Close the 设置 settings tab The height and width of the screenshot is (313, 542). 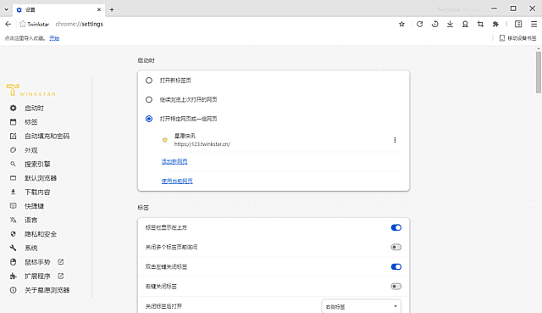tap(99, 9)
